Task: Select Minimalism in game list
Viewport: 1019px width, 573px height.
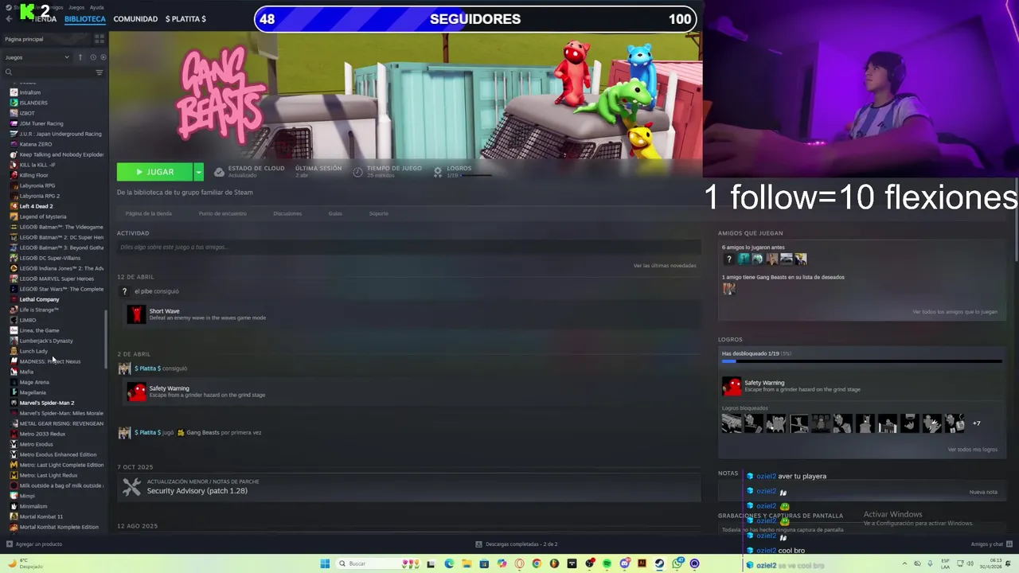Action: pyautogui.click(x=33, y=506)
